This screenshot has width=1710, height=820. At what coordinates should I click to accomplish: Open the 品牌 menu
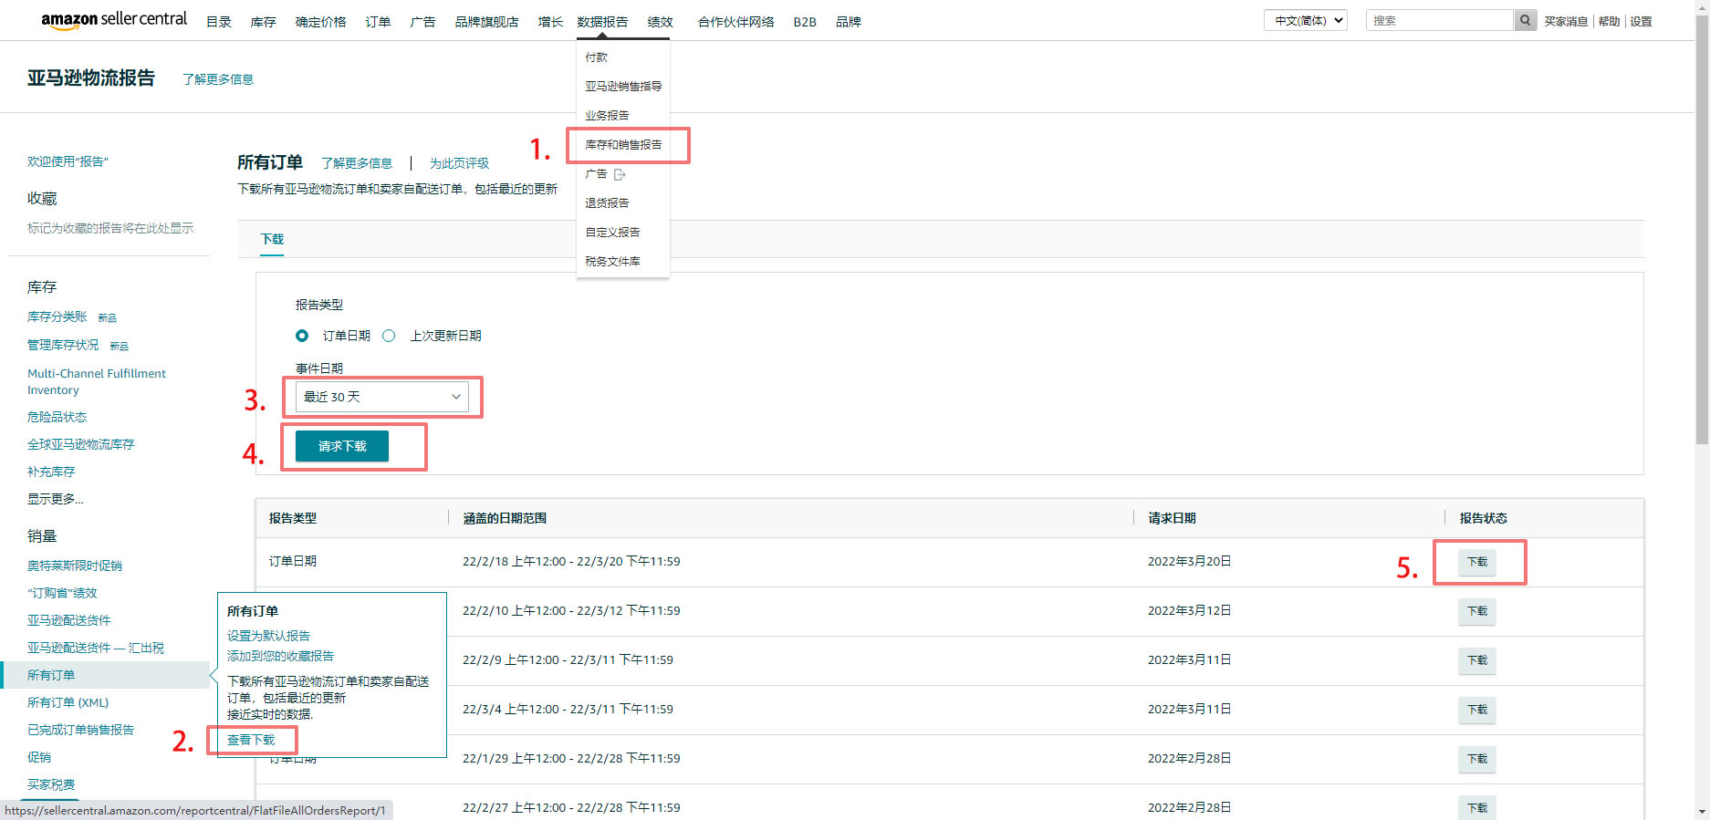point(849,22)
